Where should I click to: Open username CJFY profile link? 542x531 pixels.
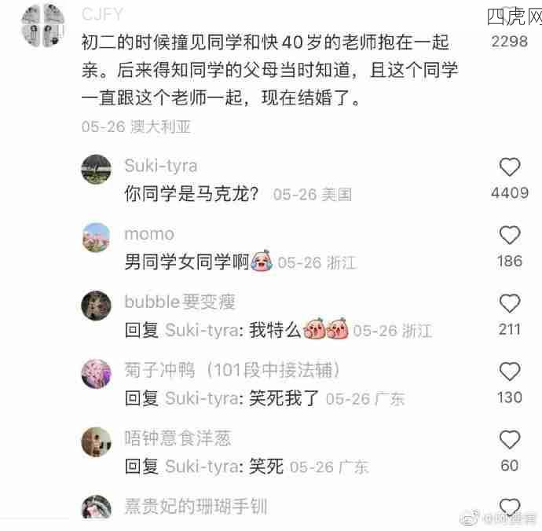click(x=102, y=14)
